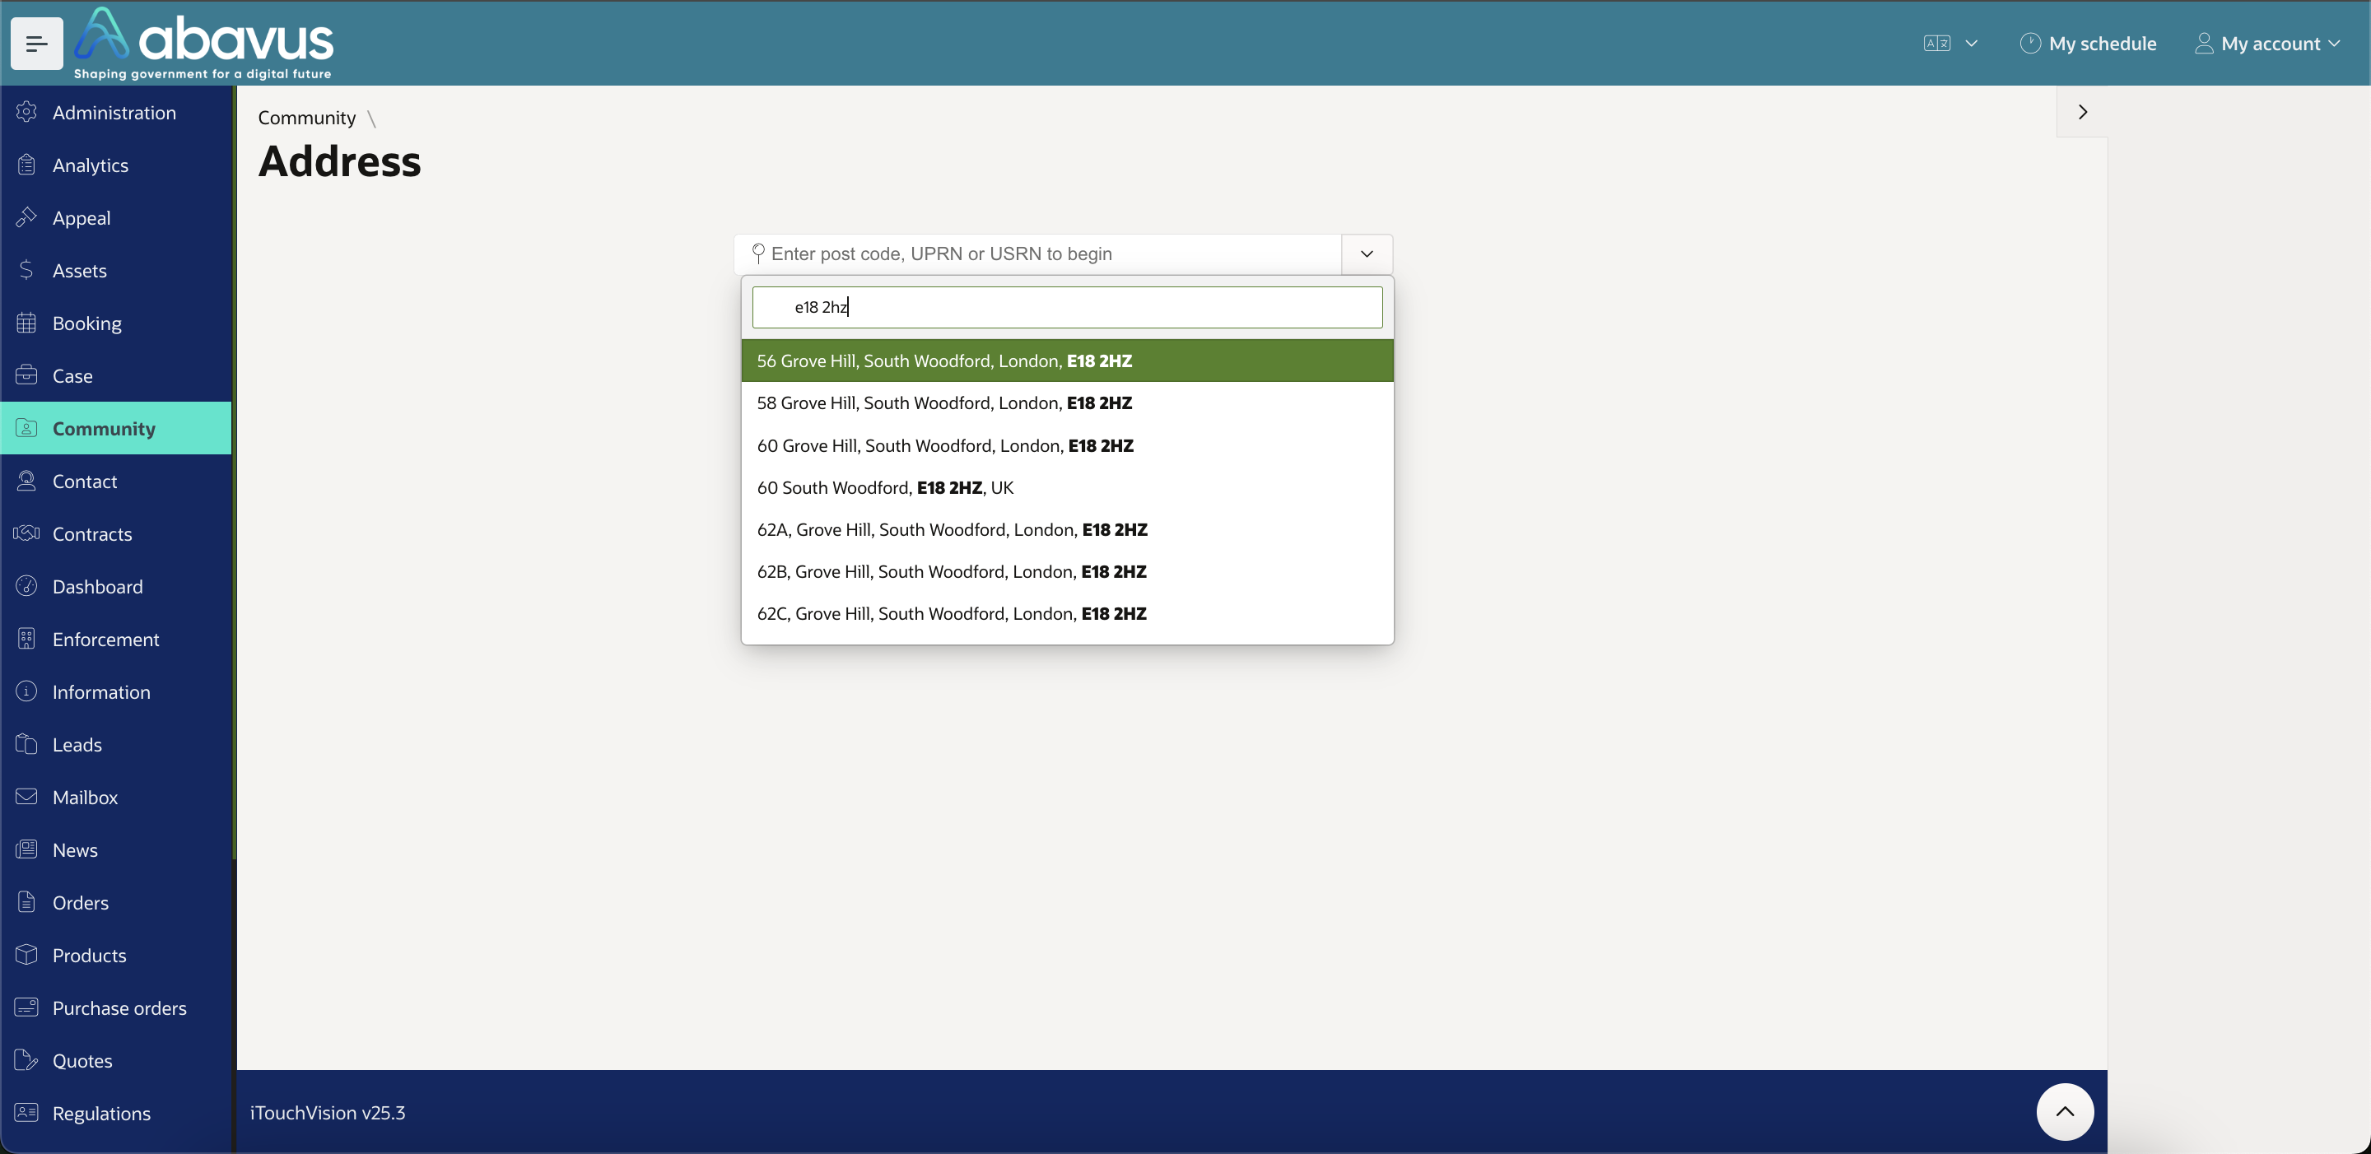
Task: Toggle the address combo box dropdown arrow
Action: click(x=1367, y=254)
